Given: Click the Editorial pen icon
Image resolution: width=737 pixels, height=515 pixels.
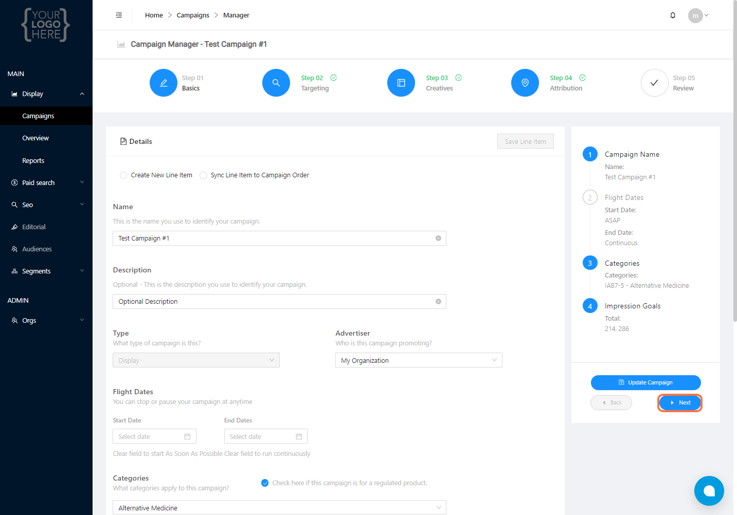Looking at the screenshot, I should click(x=14, y=227).
